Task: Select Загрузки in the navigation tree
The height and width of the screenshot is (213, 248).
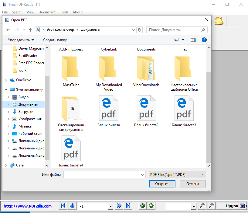Action: [26, 112]
